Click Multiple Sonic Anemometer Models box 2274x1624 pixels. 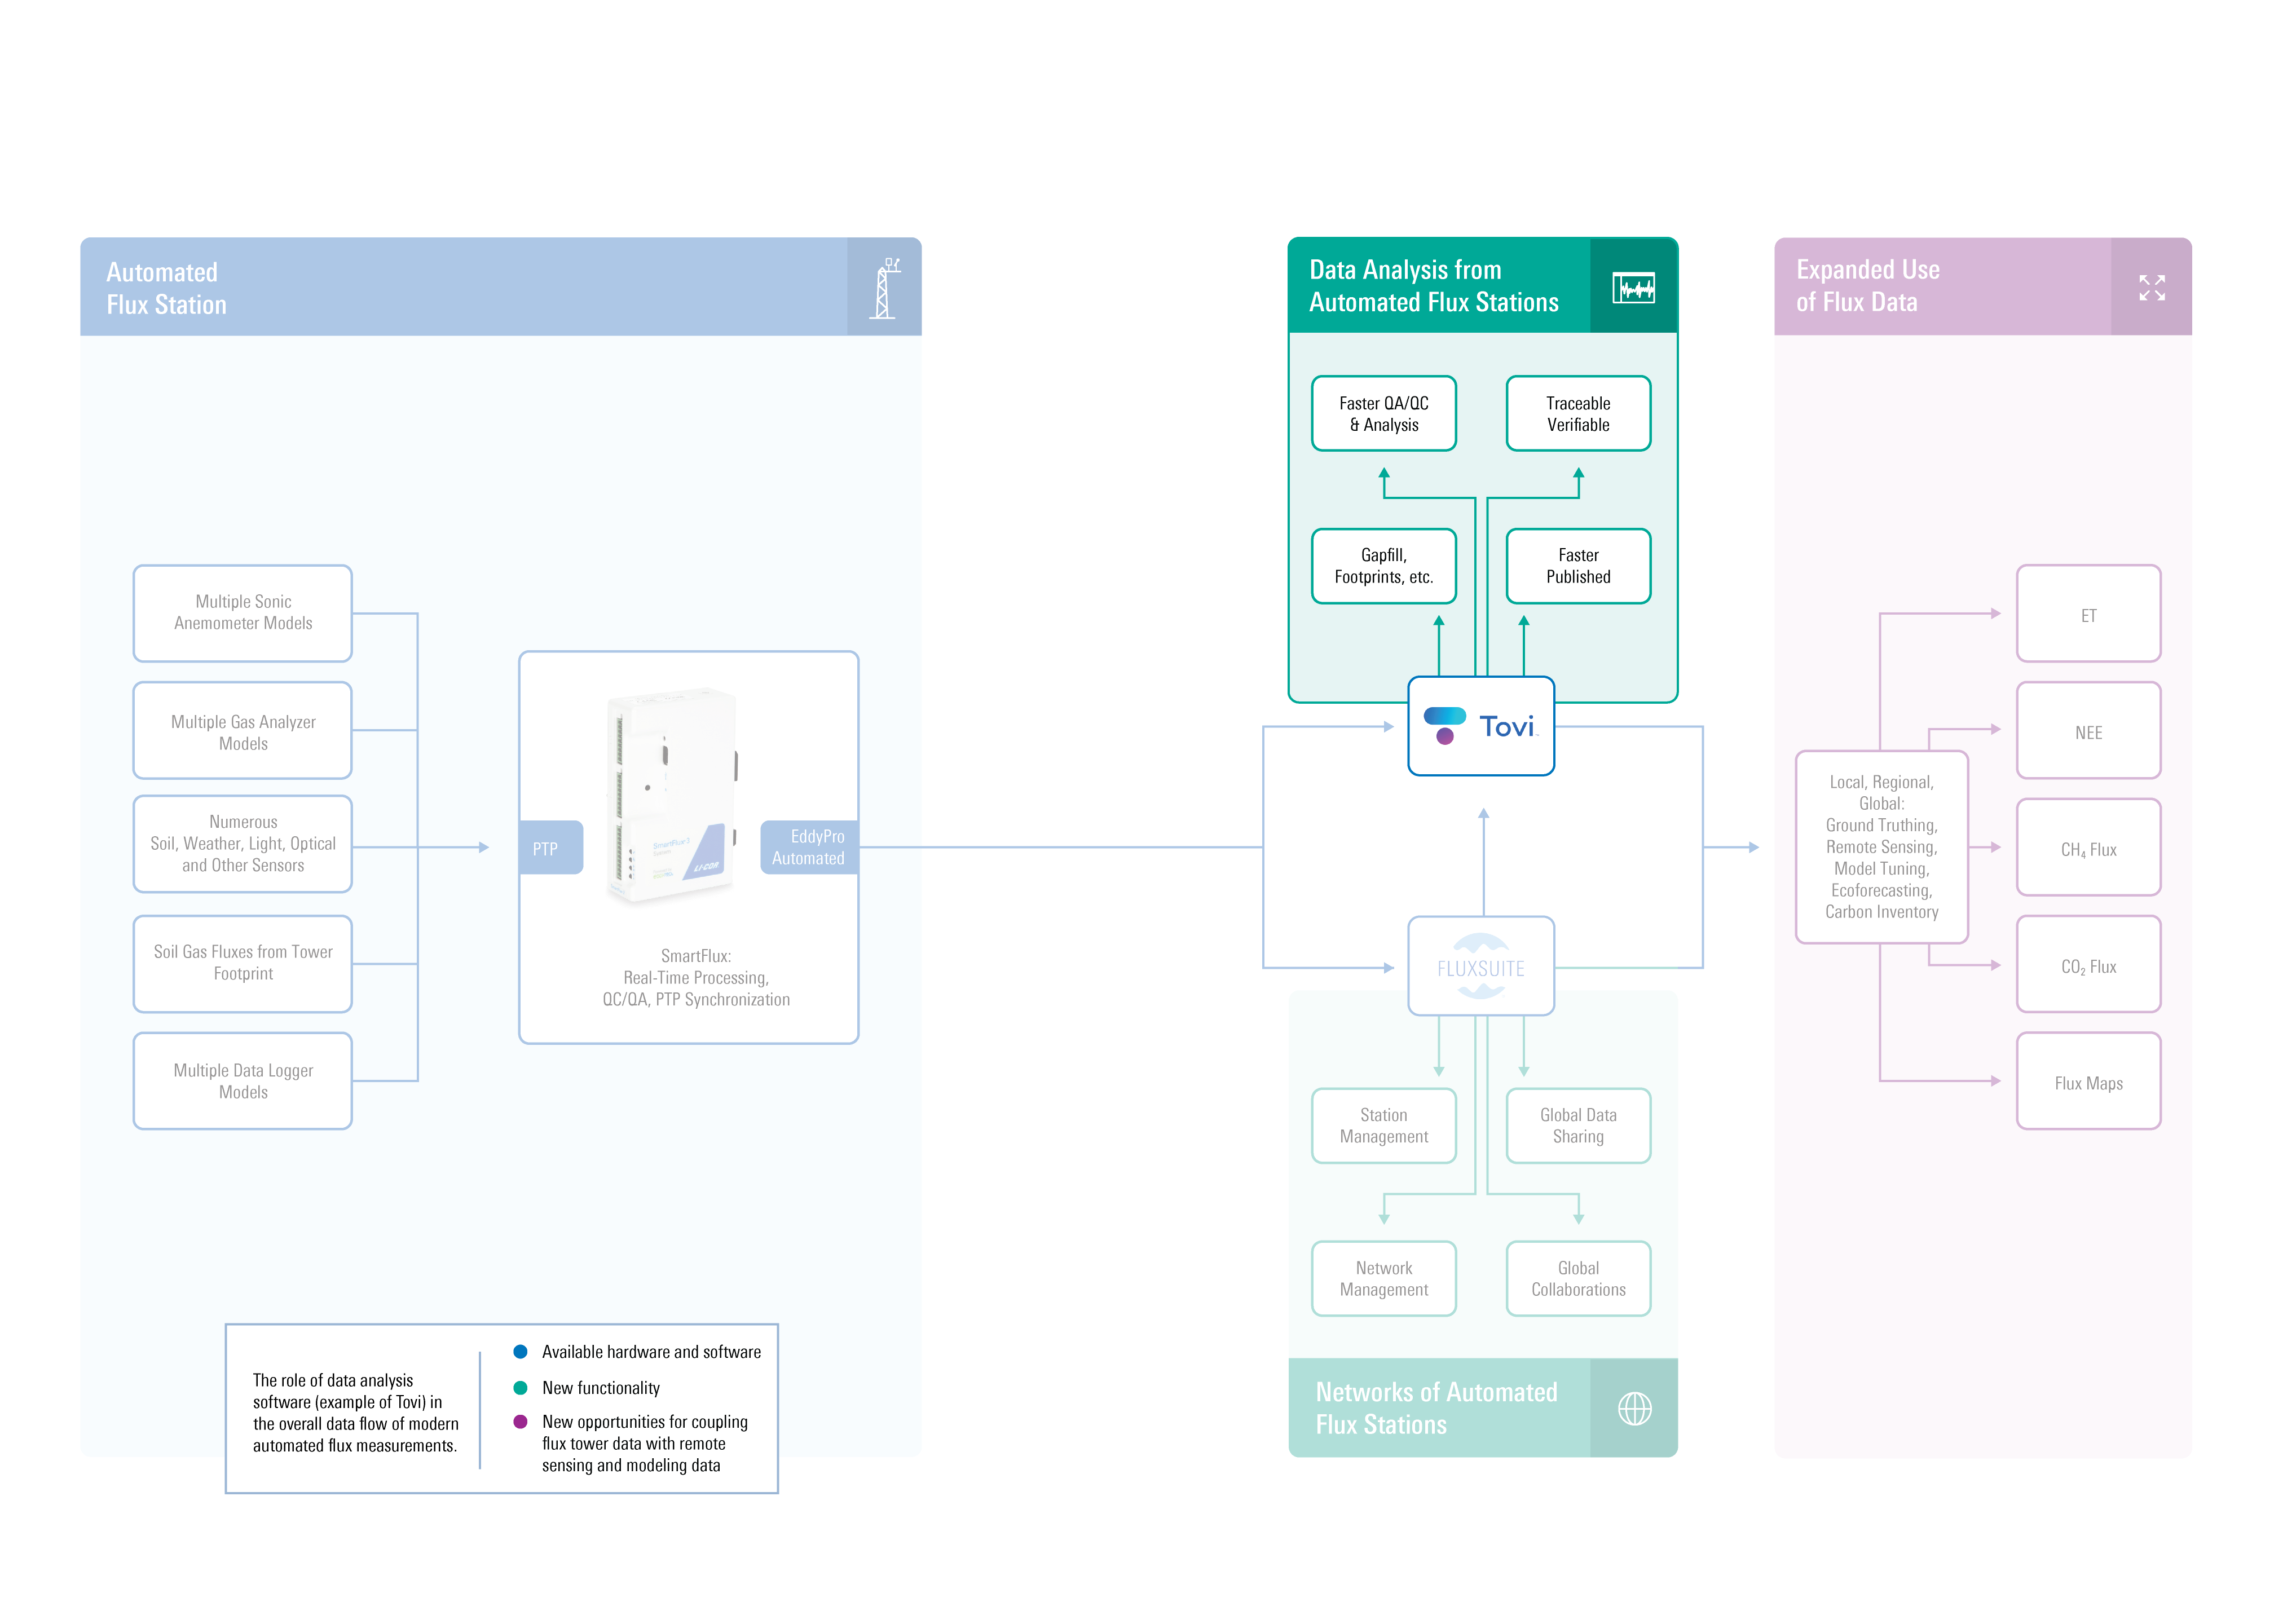pos(243,613)
